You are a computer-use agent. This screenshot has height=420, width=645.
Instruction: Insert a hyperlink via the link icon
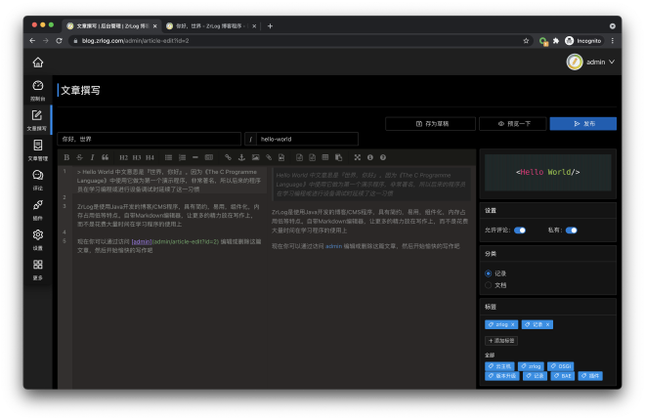tap(228, 157)
